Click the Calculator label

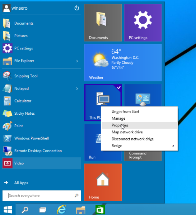(23, 101)
